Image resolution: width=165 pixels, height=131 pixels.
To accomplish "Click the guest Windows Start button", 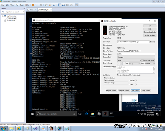I will [33, 114].
